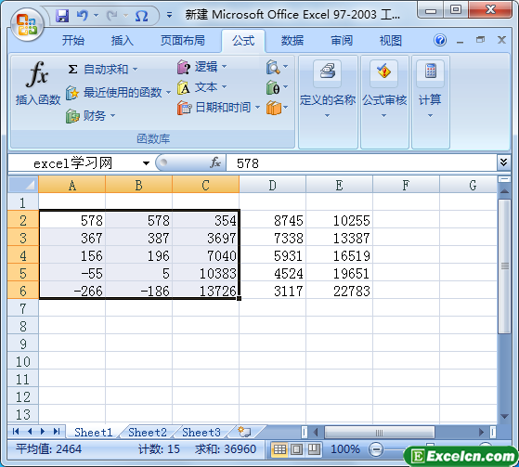519x467 pixels.
Task: Open Math and Trig functions icon
Action: coord(273,87)
